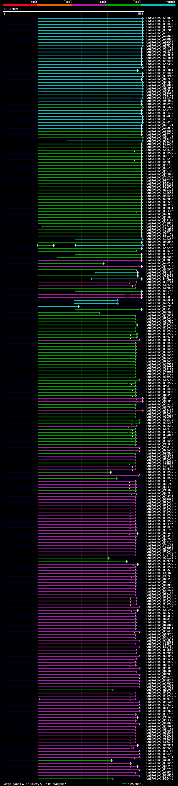Select hit label UniRef100_Q8GYG1
The image size is (178, 786).
(160, 95)
